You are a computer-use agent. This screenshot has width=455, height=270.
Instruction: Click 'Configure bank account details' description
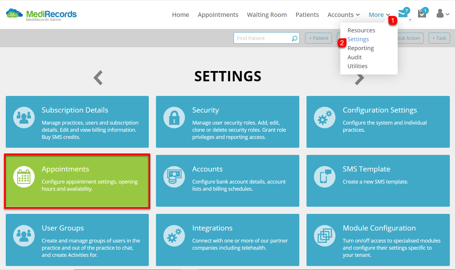(x=239, y=185)
